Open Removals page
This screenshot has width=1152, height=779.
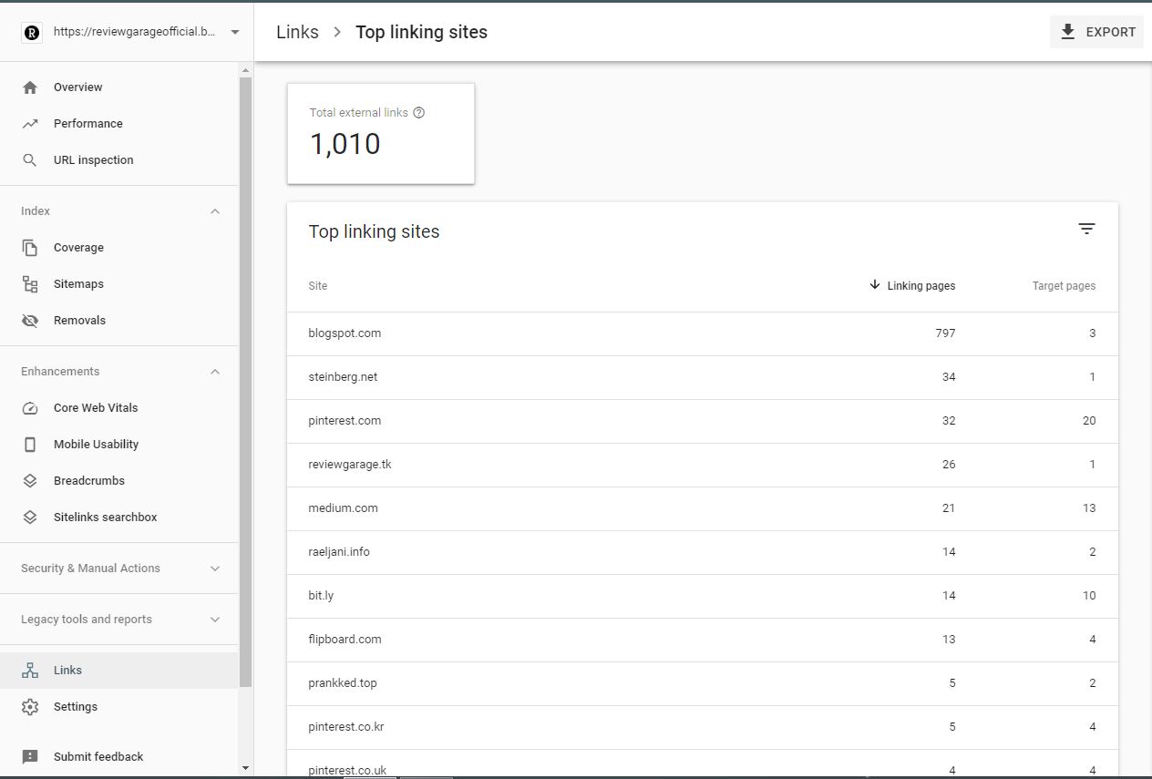118,321
